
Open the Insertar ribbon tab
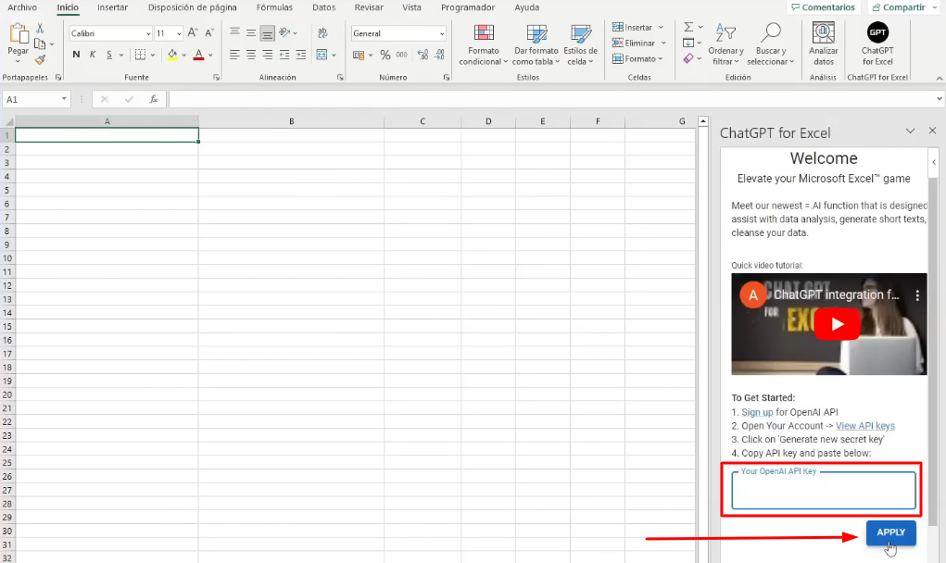point(112,7)
